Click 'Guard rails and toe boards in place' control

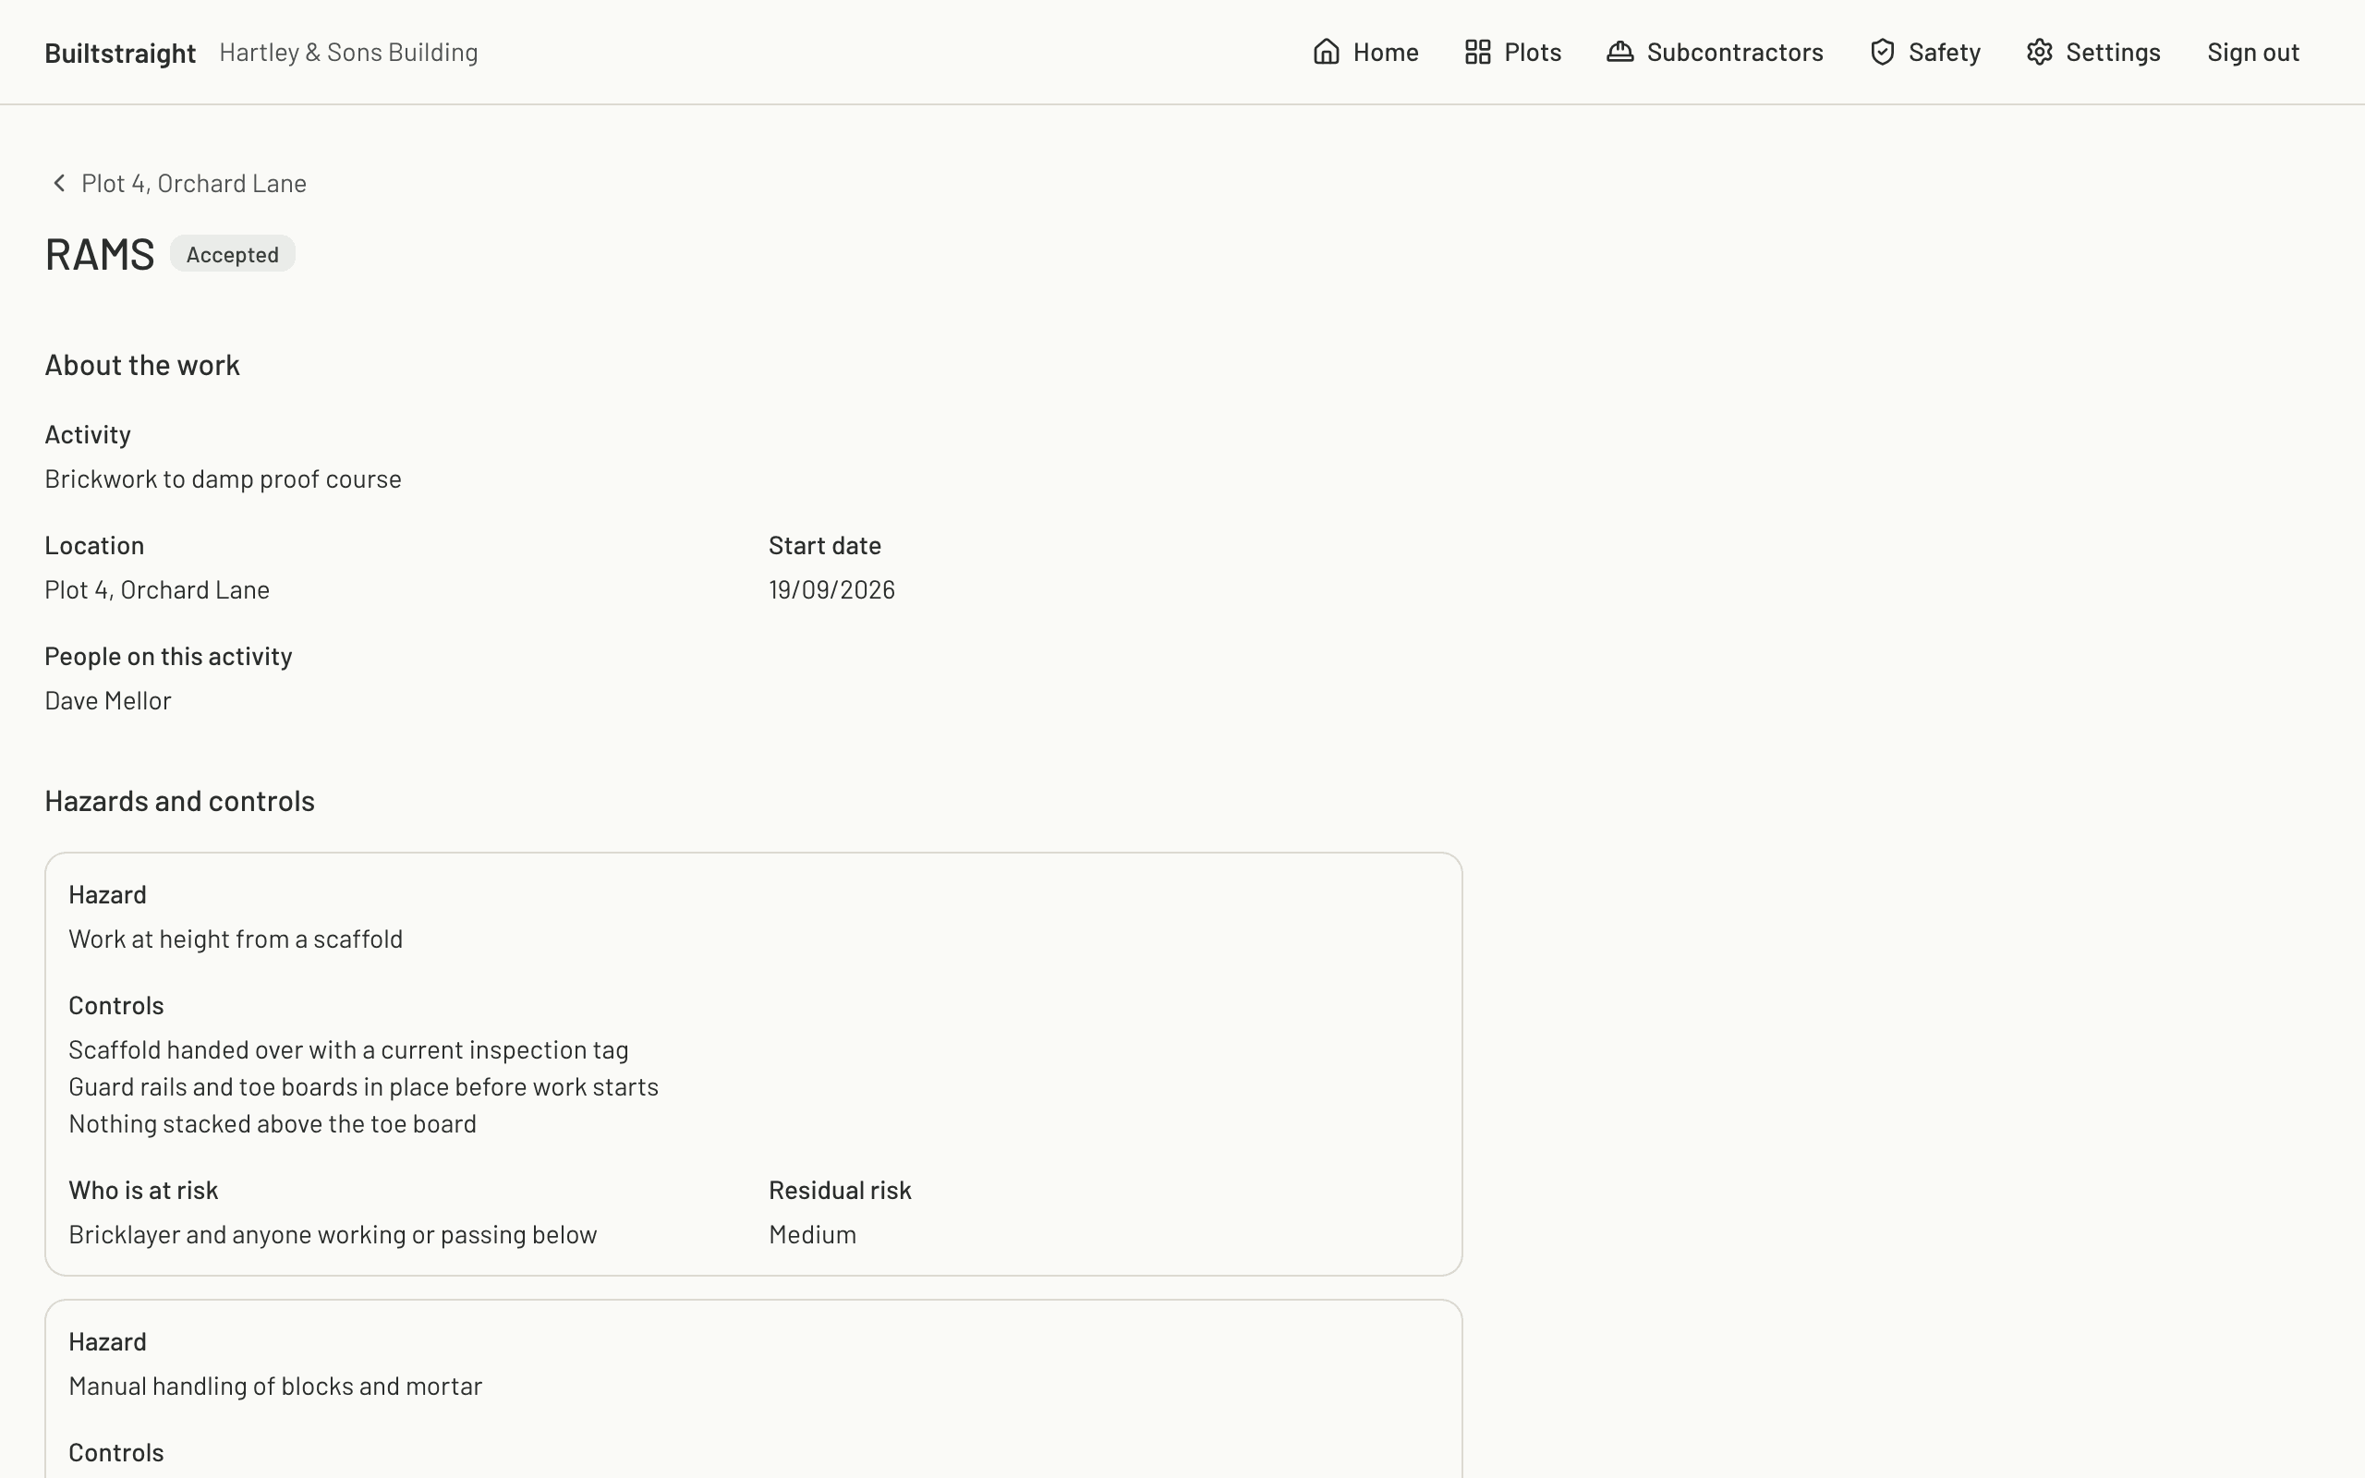coord(364,1087)
